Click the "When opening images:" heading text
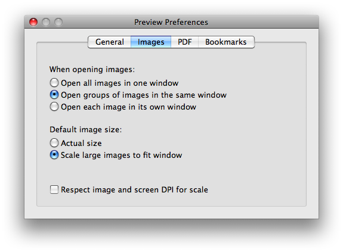Image resolution: width=343 pixels, height=252 pixels. pos(92,70)
